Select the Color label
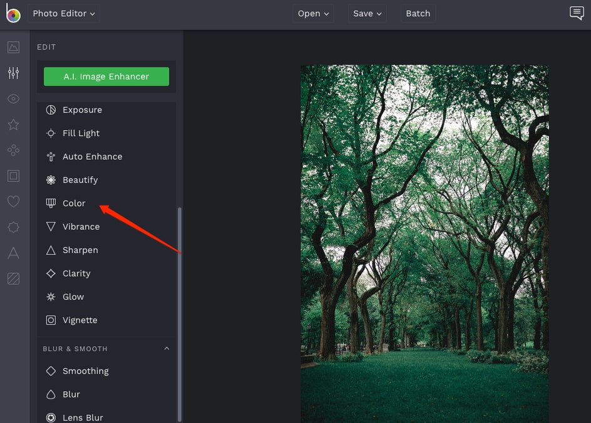 [x=74, y=204]
